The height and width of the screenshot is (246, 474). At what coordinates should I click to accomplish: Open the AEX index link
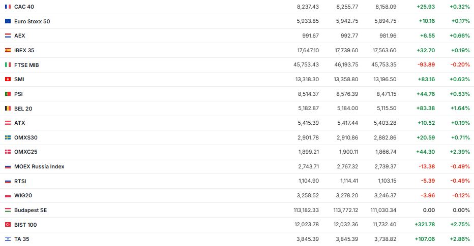point(19,36)
